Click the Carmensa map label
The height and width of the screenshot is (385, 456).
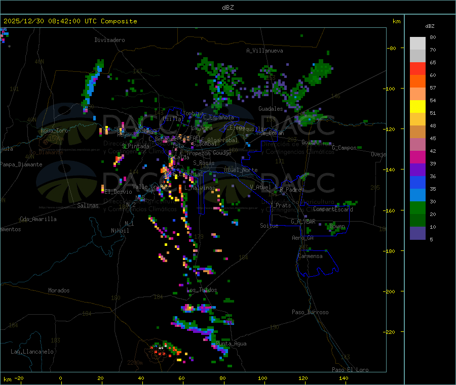[x=310, y=256]
